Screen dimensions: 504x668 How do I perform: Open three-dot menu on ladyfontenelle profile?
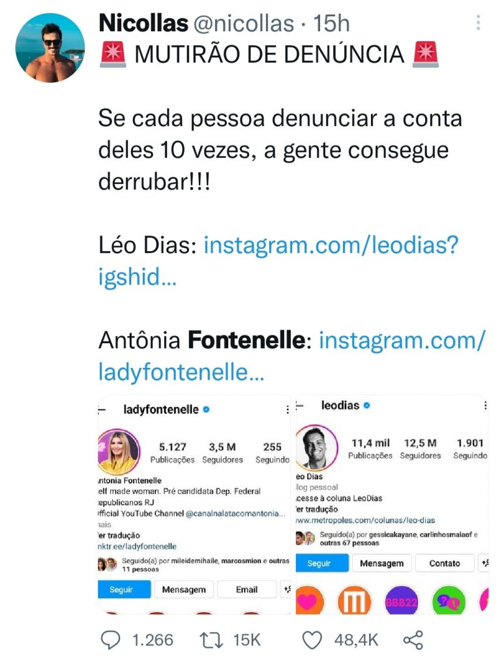click(x=288, y=410)
